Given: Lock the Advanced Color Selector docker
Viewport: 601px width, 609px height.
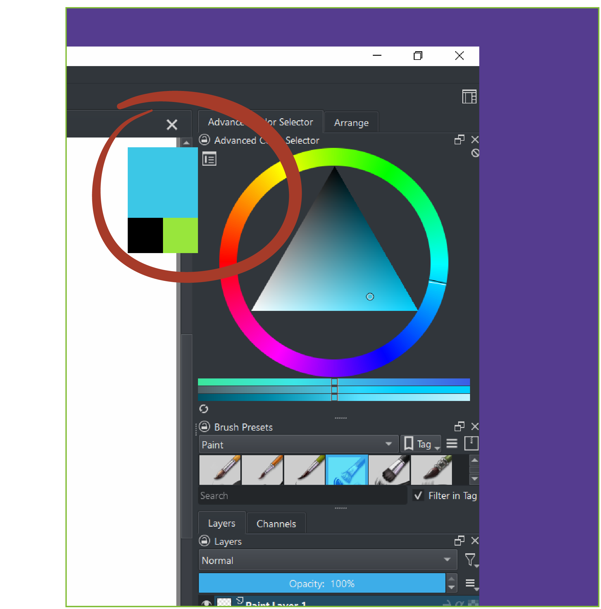Looking at the screenshot, I should coord(204,140).
